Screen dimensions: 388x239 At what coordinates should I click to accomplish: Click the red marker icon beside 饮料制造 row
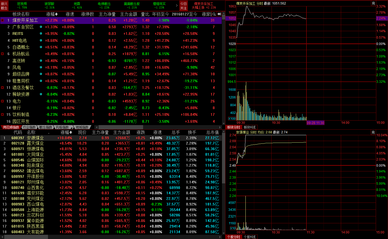[x=2, y=114]
